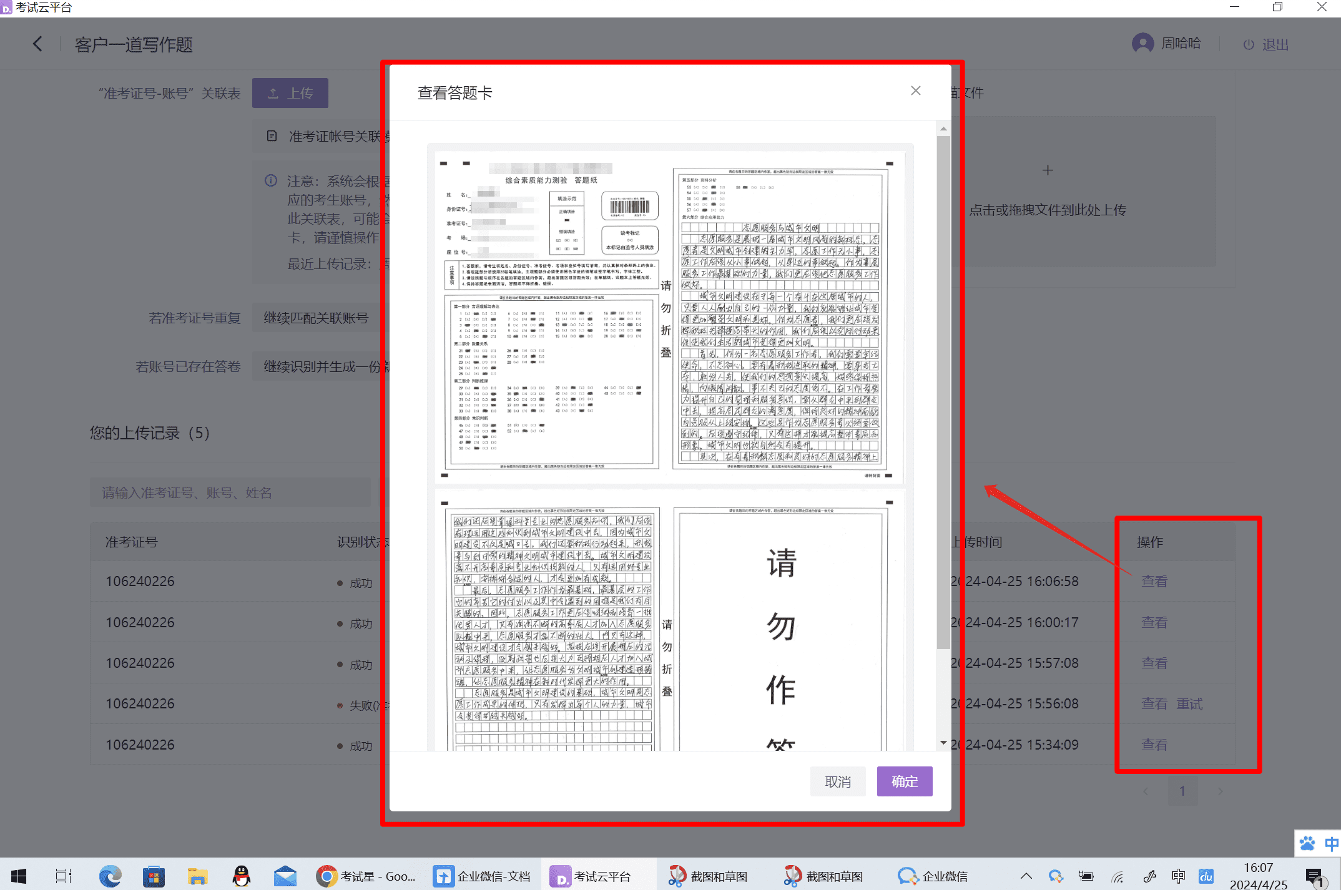Click the first answer sheet page image

[669, 317]
